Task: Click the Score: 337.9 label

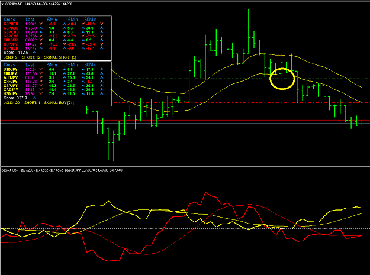Action: (15, 98)
